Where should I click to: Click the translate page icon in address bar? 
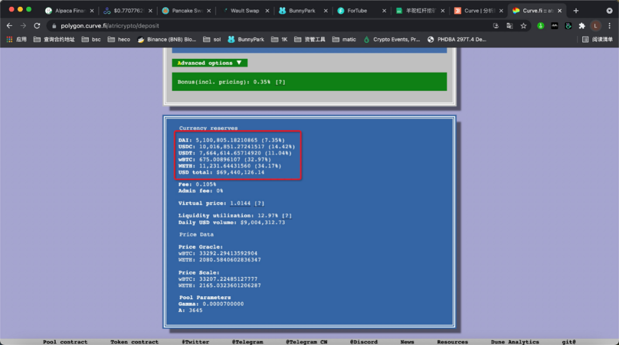(510, 26)
